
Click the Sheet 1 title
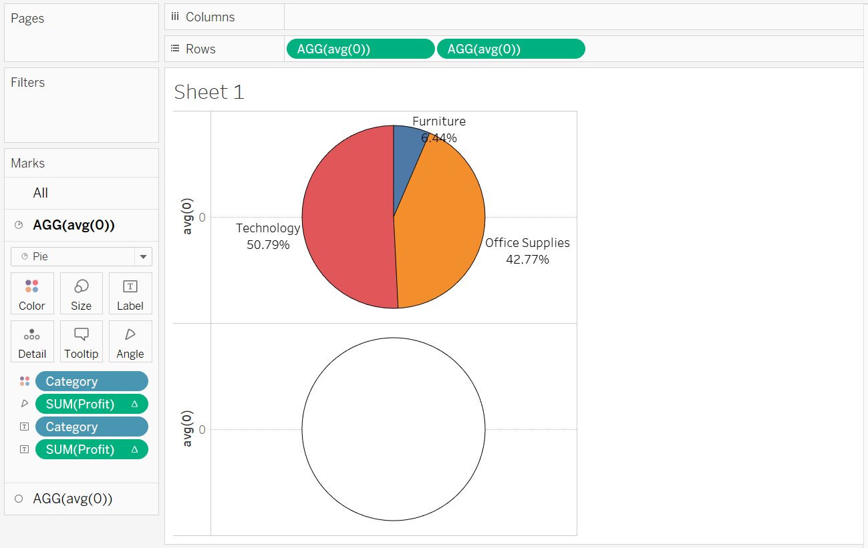[209, 92]
